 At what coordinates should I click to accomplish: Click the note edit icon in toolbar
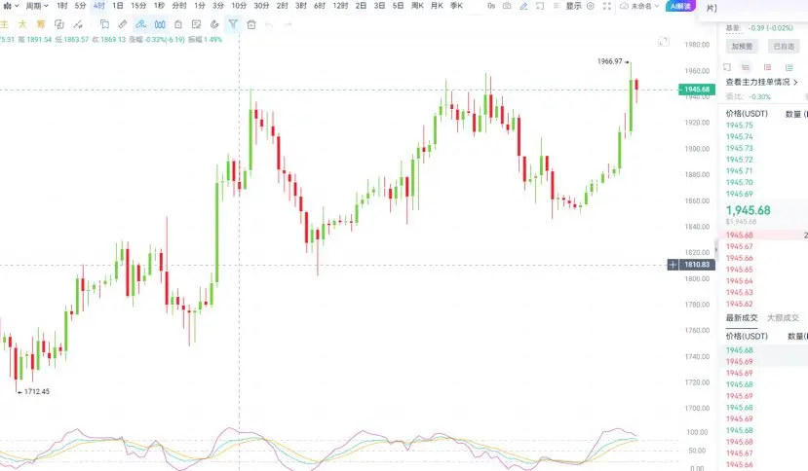click(196, 24)
